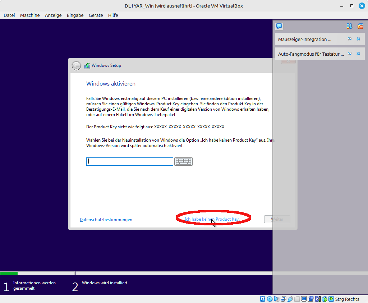Toggle the notification center speech-bubble button

[x=279, y=26]
